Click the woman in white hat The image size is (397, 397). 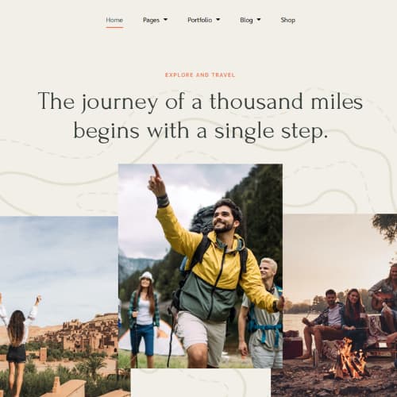coord(144,314)
